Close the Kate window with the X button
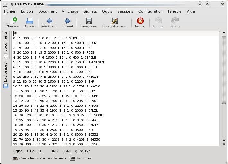This screenshot has width=228, height=164. click(222, 4)
